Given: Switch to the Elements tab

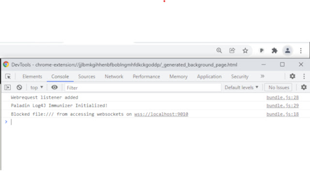Looking at the screenshot, I should pyautogui.click(x=32, y=77).
